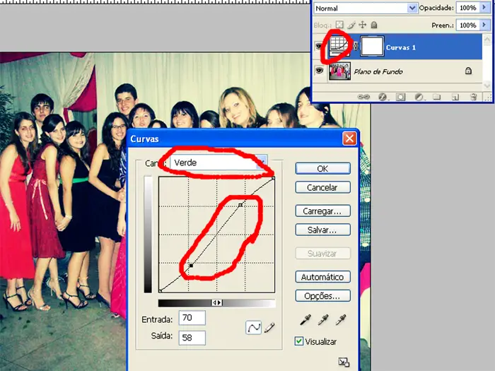495x371 pixels.
Task: Hide the Curvas 1 layer
Action: [x=319, y=47]
